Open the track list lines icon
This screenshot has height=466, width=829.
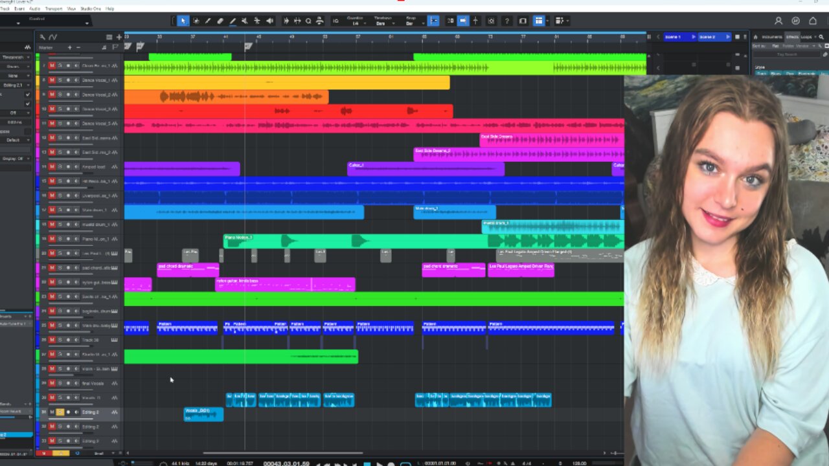click(x=109, y=37)
